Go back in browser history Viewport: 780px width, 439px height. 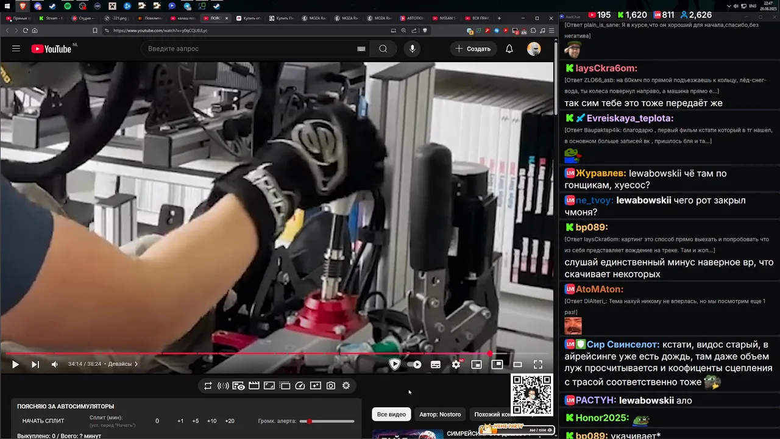8,30
